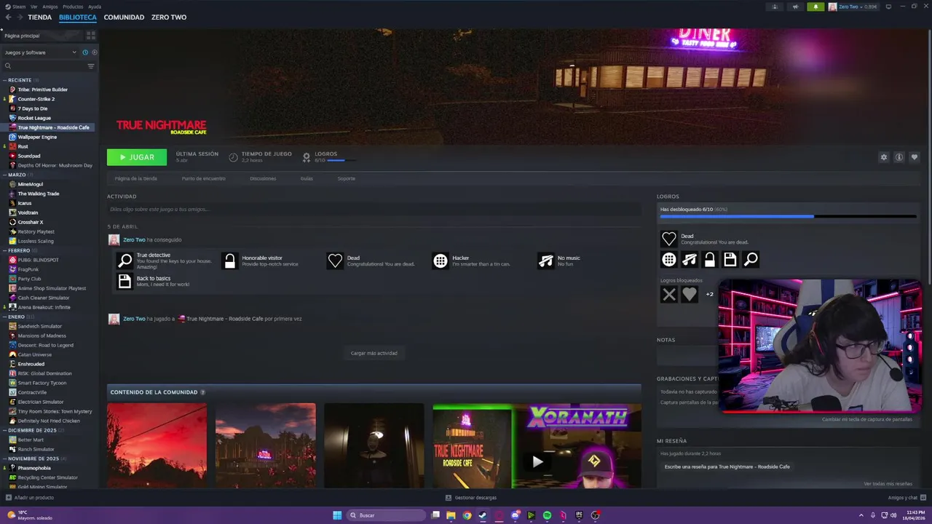
Task: Open Gestionar descargas
Action: click(471, 498)
